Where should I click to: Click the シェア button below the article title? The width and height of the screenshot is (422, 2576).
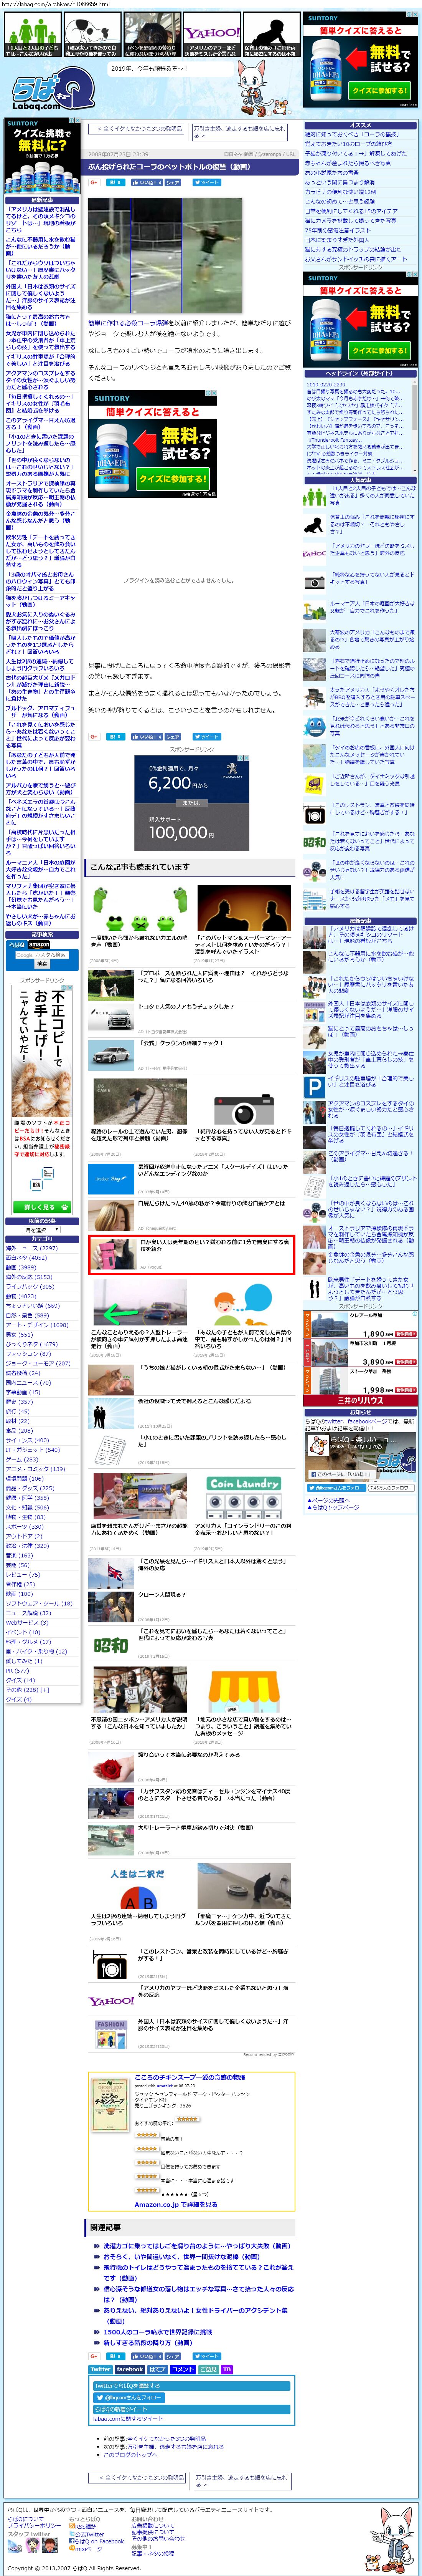pos(173,183)
